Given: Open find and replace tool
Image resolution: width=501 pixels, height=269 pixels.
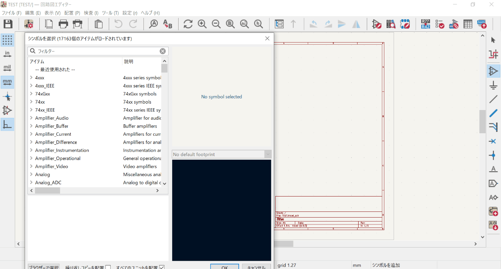Looking at the screenshot, I should pyautogui.click(x=167, y=24).
